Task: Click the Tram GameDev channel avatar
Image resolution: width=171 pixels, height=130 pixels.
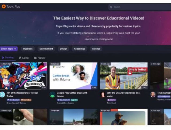Action: click(x=153, y=95)
